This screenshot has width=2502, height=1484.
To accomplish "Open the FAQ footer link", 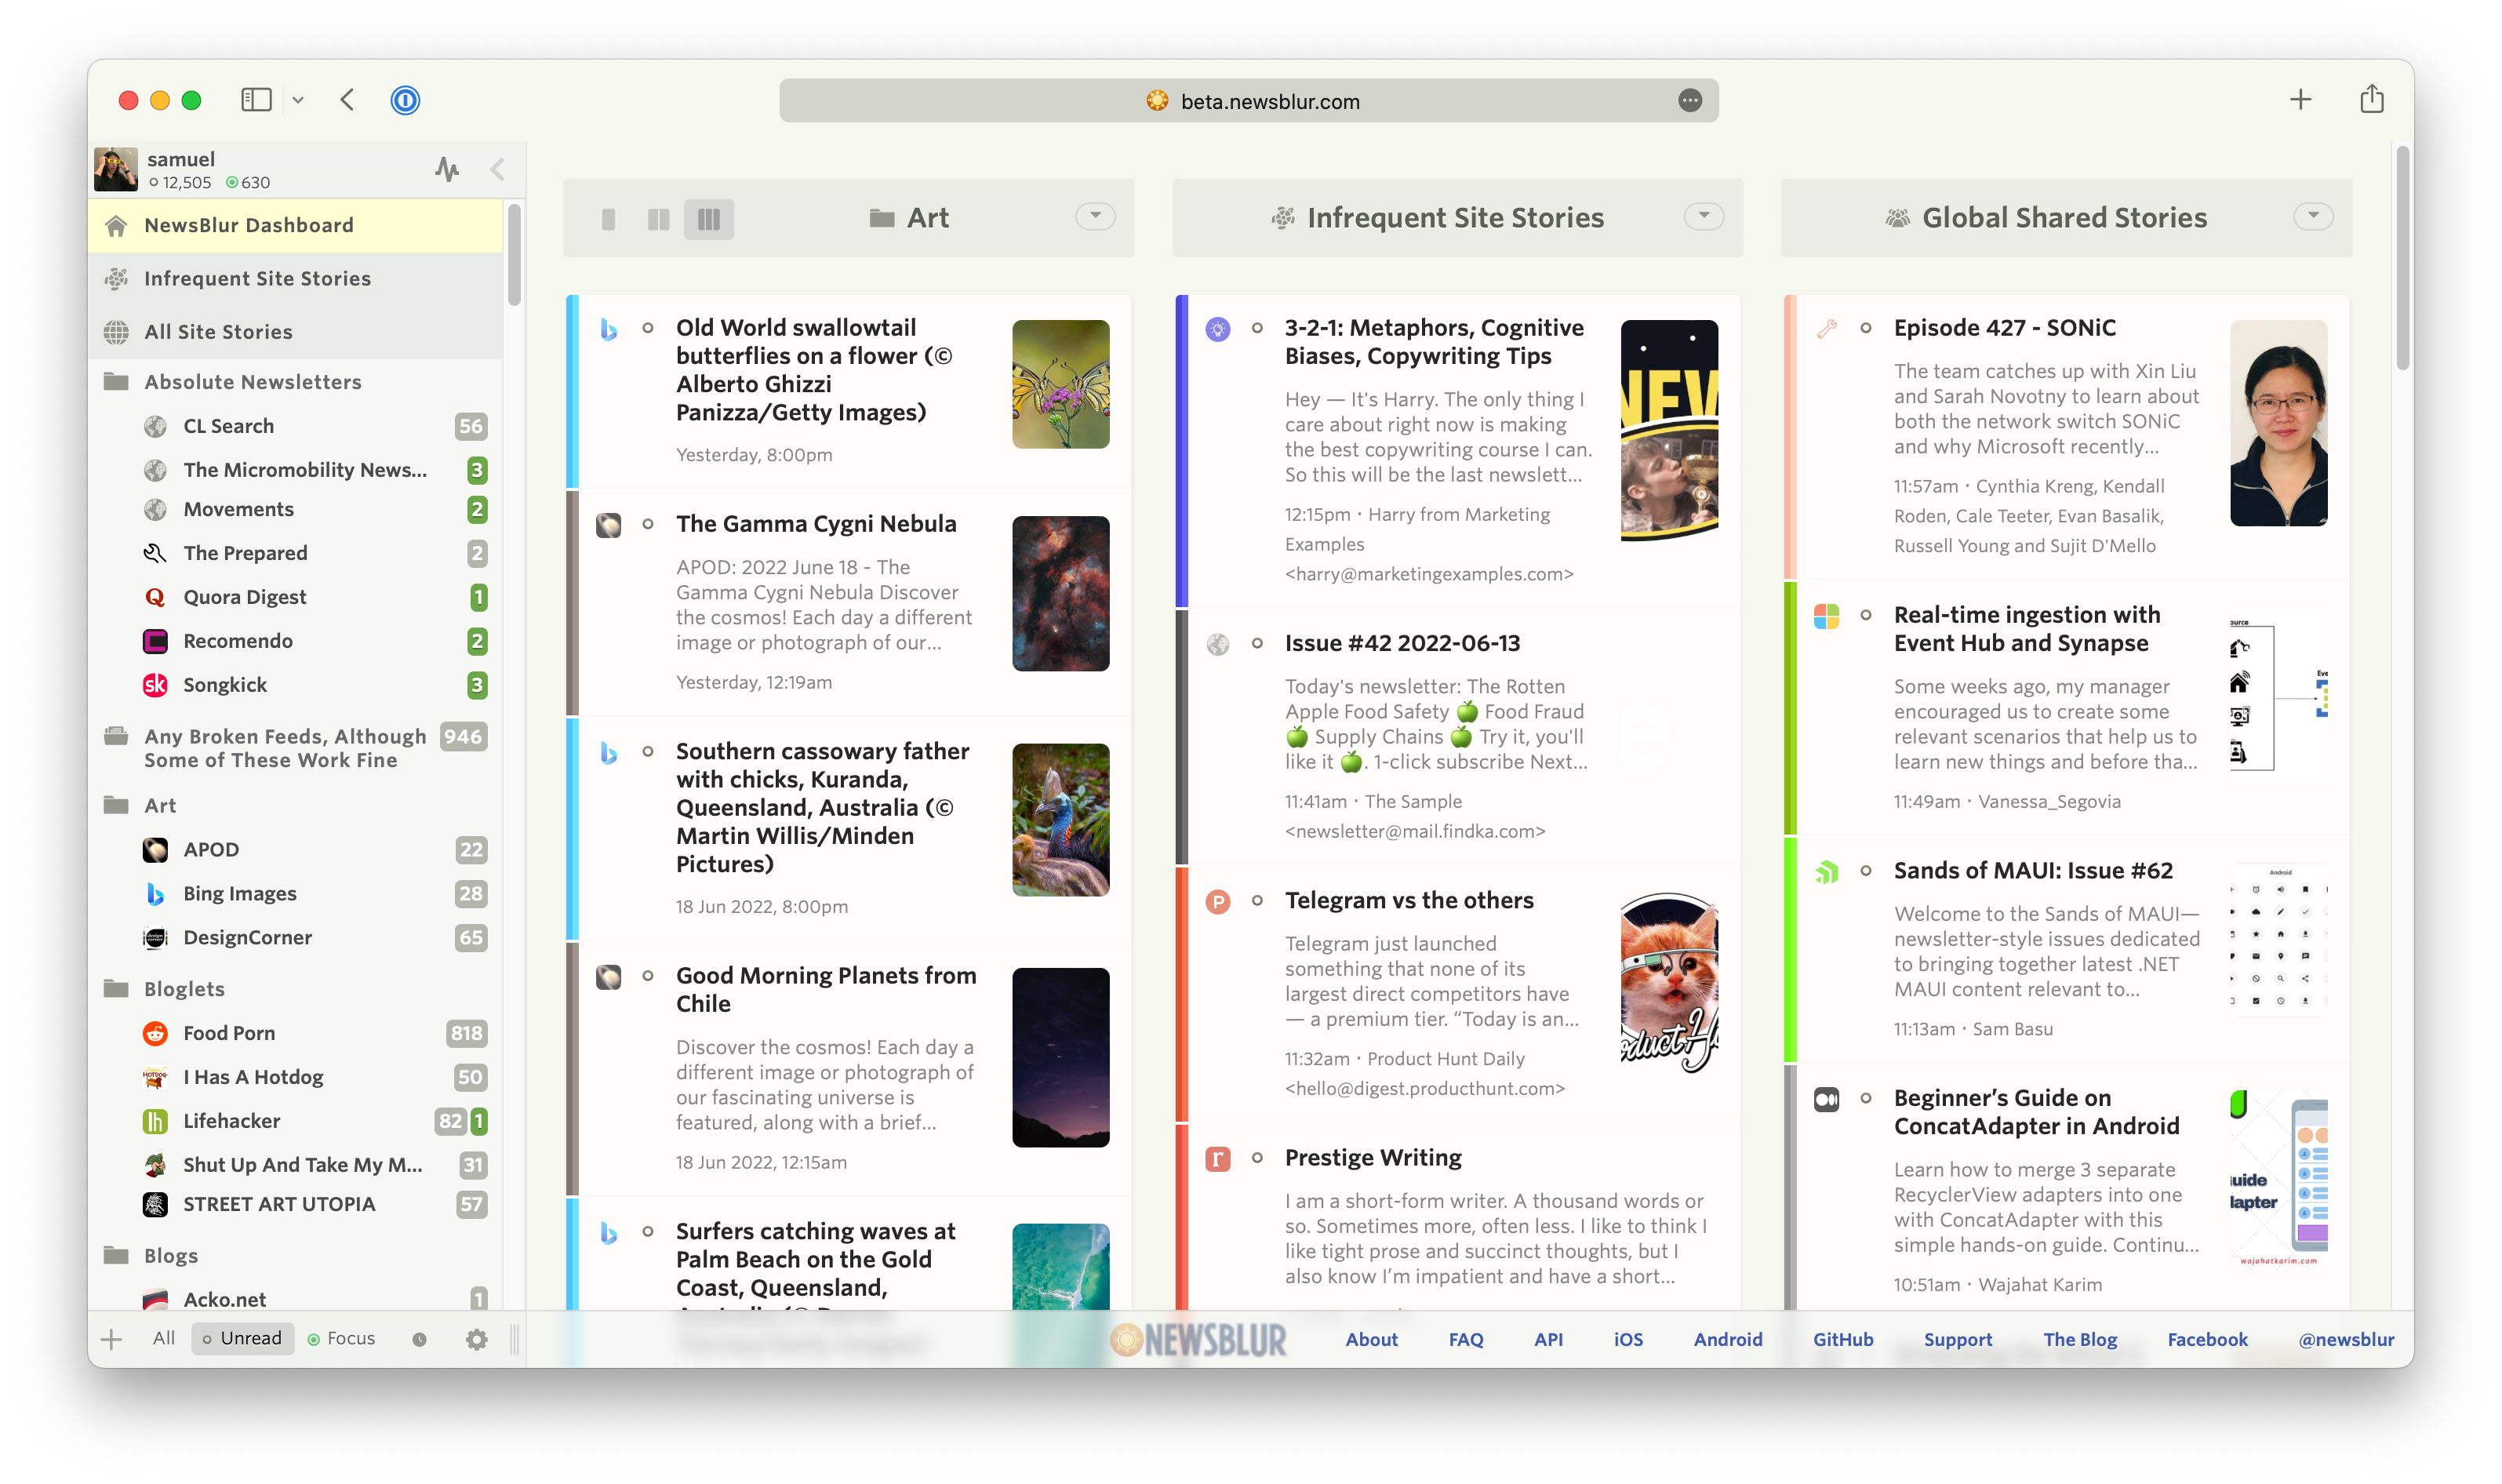I will point(1465,1339).
